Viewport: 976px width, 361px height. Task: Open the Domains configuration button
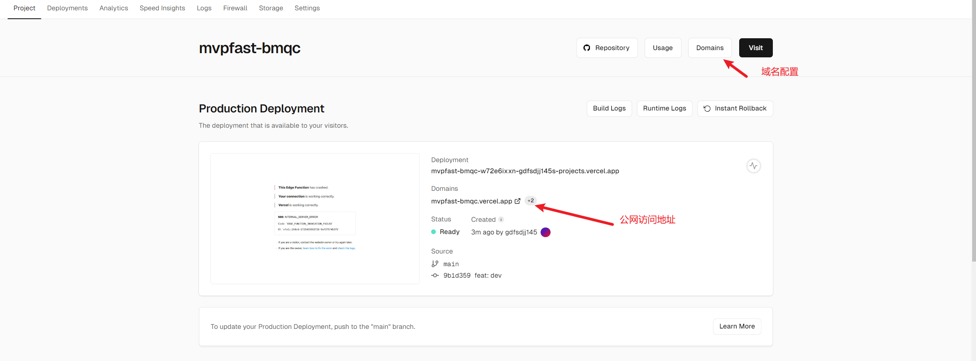[x=709, y=48]
